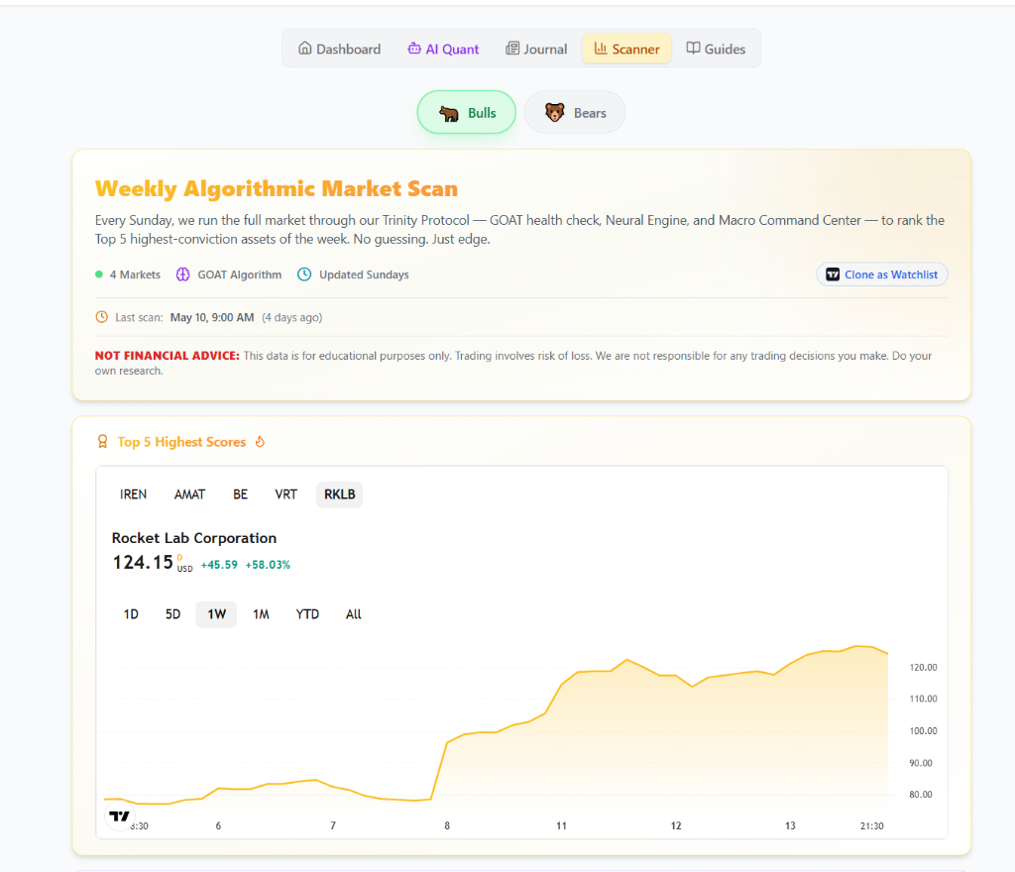Click the 'May 10, 9:00 AM' timestamp
The width and height of the screenshot is (1015, 872).
212,317
